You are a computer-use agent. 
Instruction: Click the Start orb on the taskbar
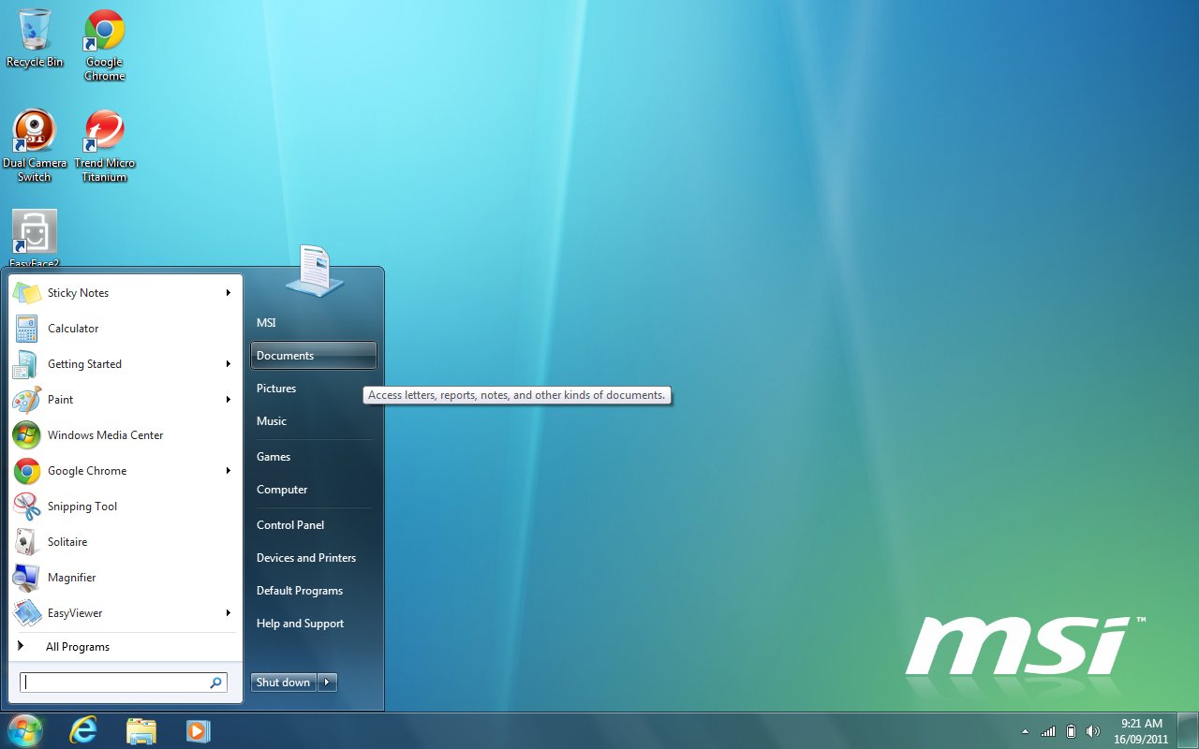(x=25, y=730)
